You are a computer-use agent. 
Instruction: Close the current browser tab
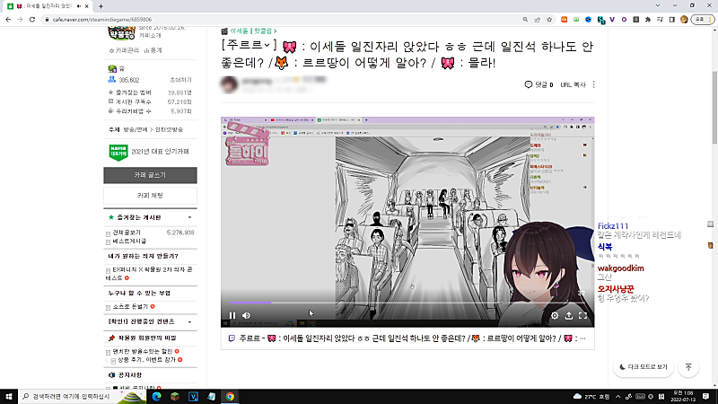[86, 6]
